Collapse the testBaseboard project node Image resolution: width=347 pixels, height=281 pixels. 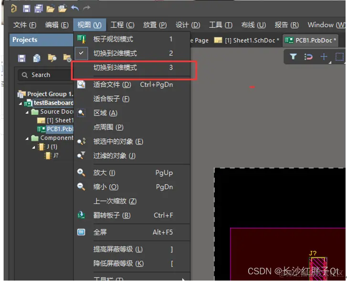[21, 103]
